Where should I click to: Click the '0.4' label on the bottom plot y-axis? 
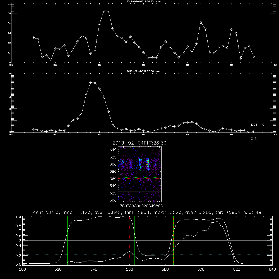click(x=18, y=246)
